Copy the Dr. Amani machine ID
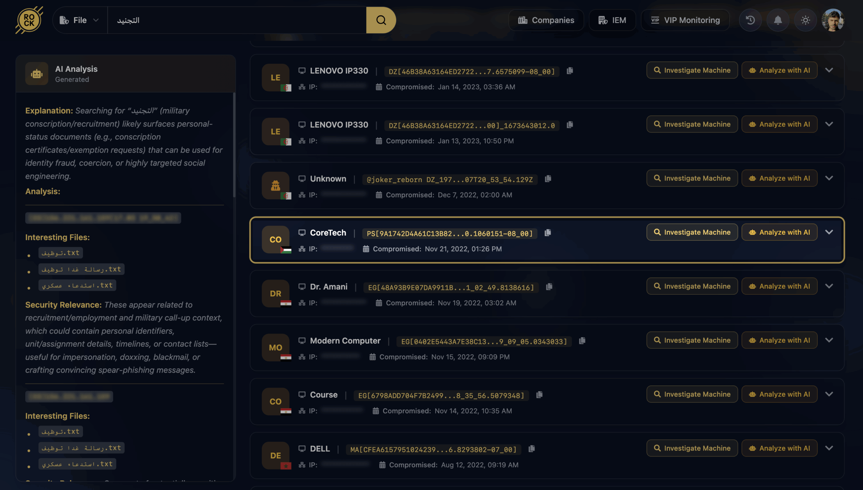This screenshot has width=863, height=490. click(x=549, y=287)
